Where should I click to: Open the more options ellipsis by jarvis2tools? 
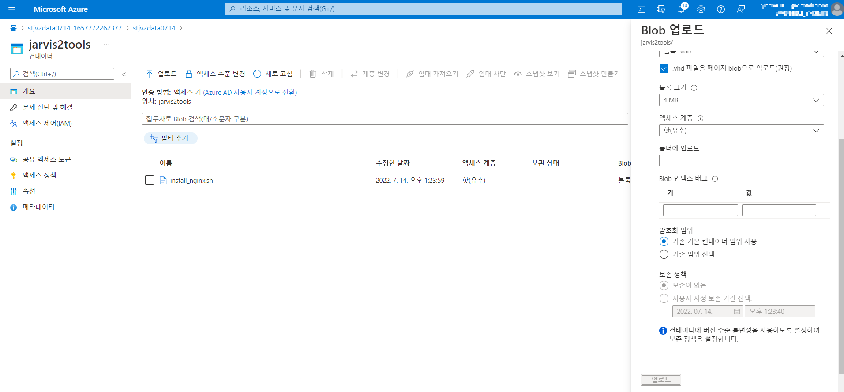(106, 45)
